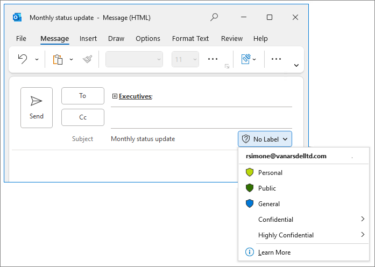Click the Send arrow button
Image resolution: width=375 pixels, height=267 pixels.
(x=37, y=107)
